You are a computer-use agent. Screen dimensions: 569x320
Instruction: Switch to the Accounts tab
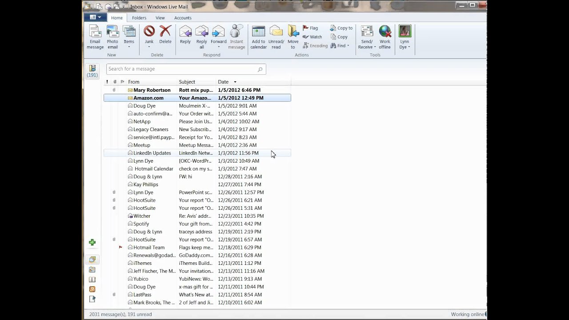(183, 18)
